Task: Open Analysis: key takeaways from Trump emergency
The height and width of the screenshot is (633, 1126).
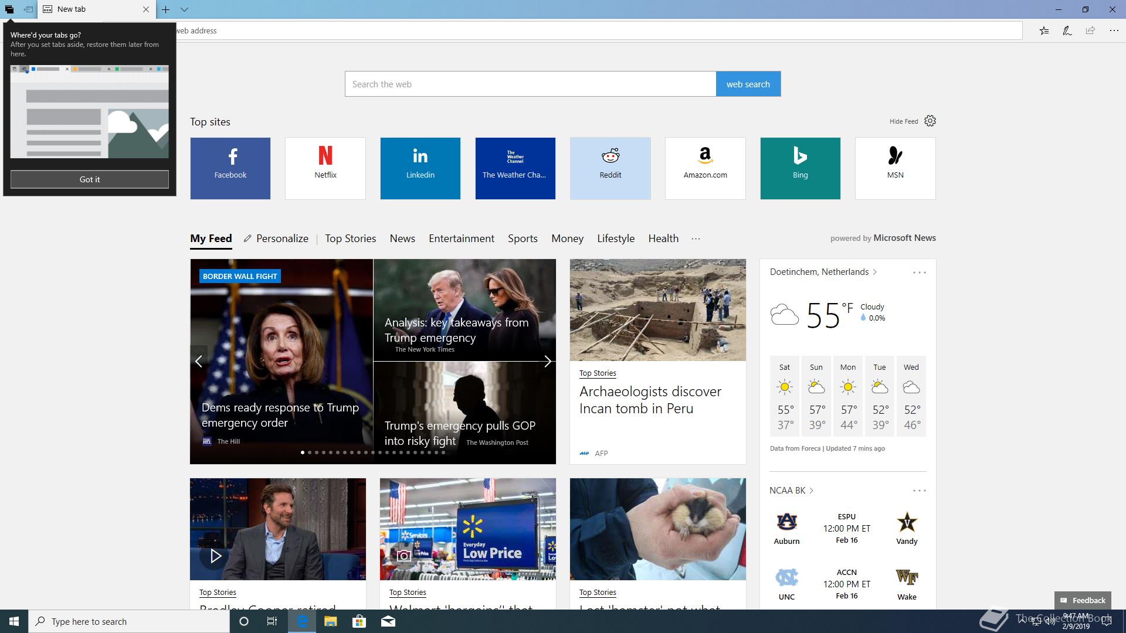Action: click(x=456, y=330)
